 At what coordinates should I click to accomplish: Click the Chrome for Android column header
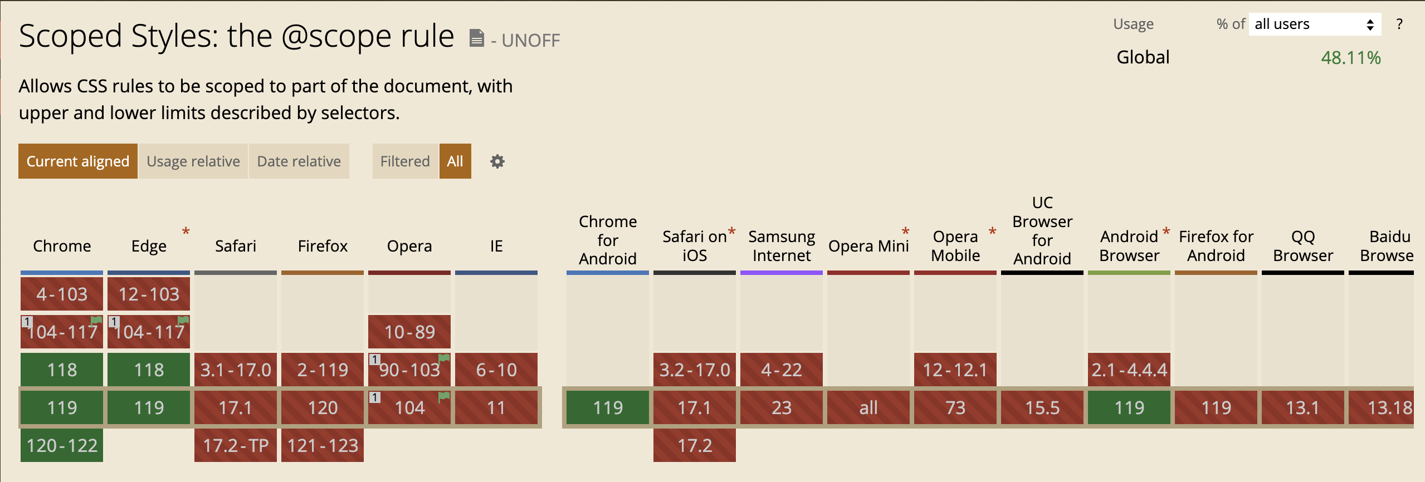607,240
